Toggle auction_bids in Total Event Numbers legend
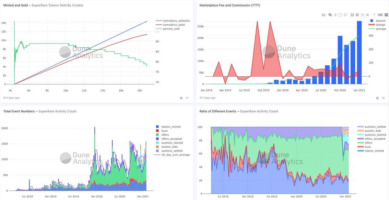The width and height of the screenshot is (389, 200). pyautogui.click(x=167, y=147)
